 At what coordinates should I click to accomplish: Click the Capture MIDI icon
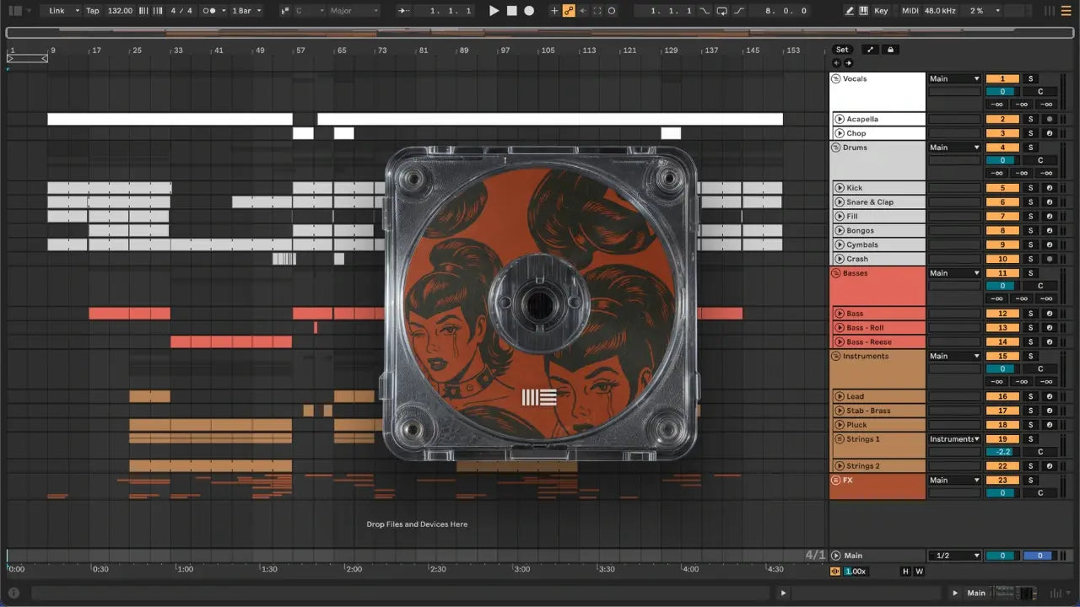point(597,11)
